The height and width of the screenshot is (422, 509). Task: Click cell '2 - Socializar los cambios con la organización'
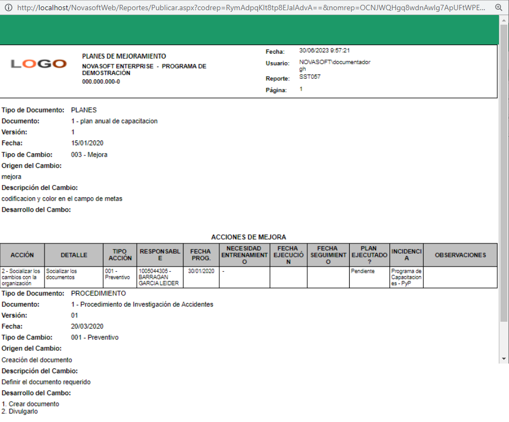click(22, 277)
